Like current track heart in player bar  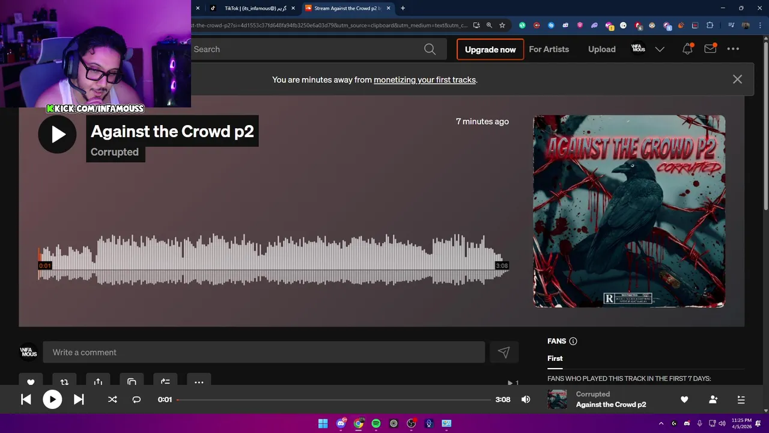(x=684, y=399)
